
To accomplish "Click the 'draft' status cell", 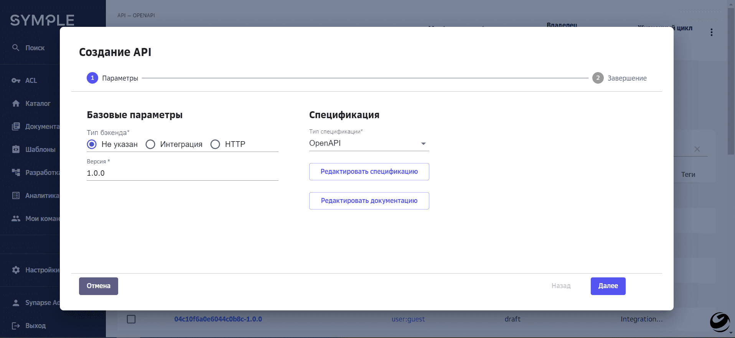I will [x=513, y=319].
